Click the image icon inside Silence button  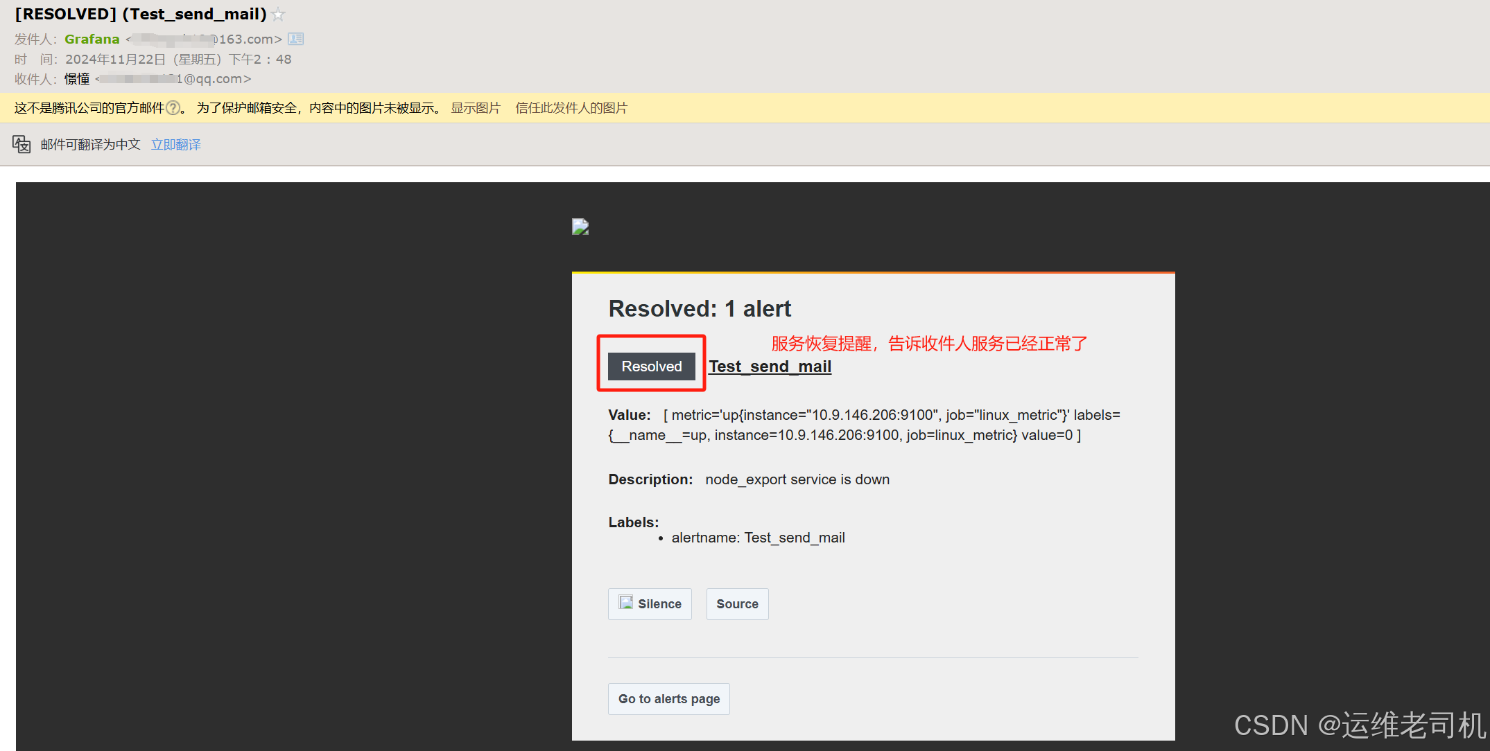pyautogui.click(x=625, y=603)
